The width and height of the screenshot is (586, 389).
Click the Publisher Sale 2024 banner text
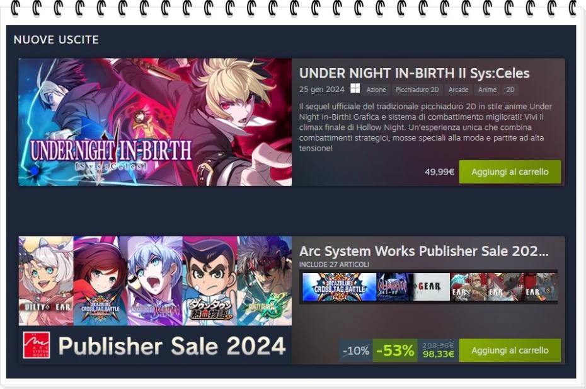(172, 345)
